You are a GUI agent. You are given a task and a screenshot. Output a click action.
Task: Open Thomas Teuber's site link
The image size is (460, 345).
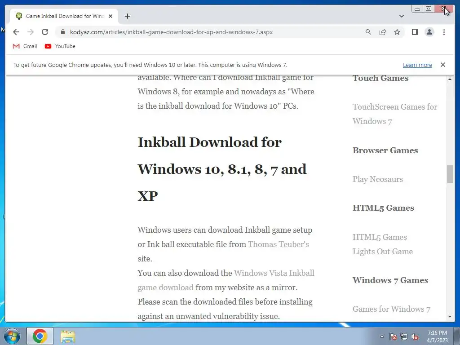click(x=279, y=244)
